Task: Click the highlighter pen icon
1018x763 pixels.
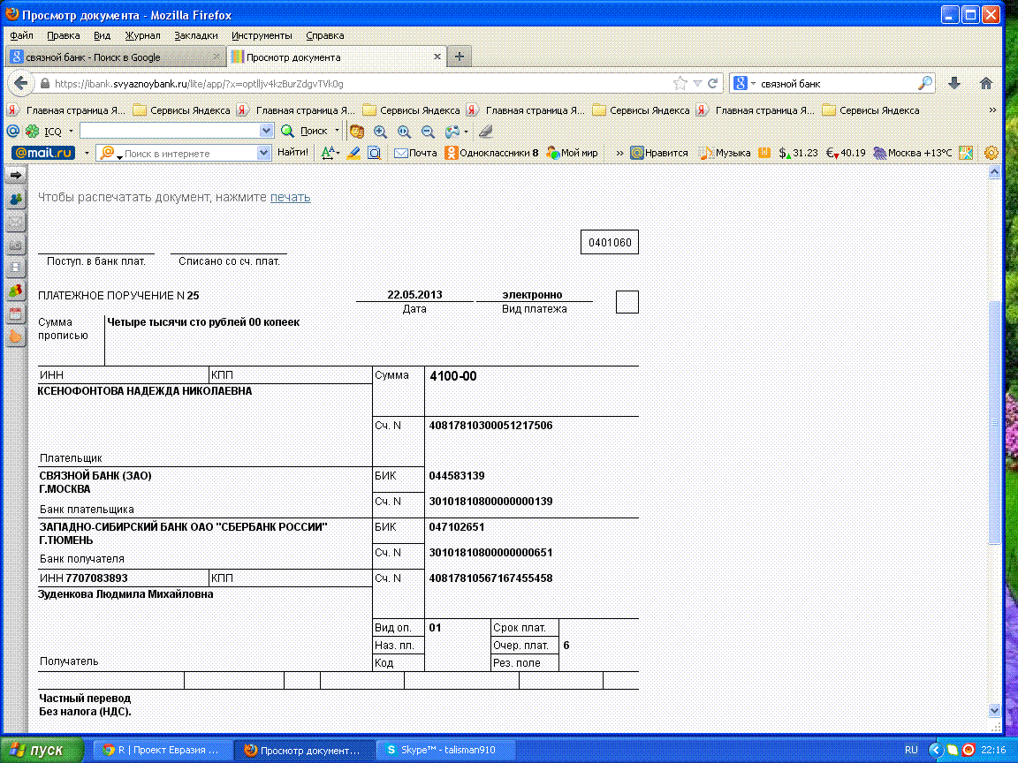Action: click(x=353, y=153)
